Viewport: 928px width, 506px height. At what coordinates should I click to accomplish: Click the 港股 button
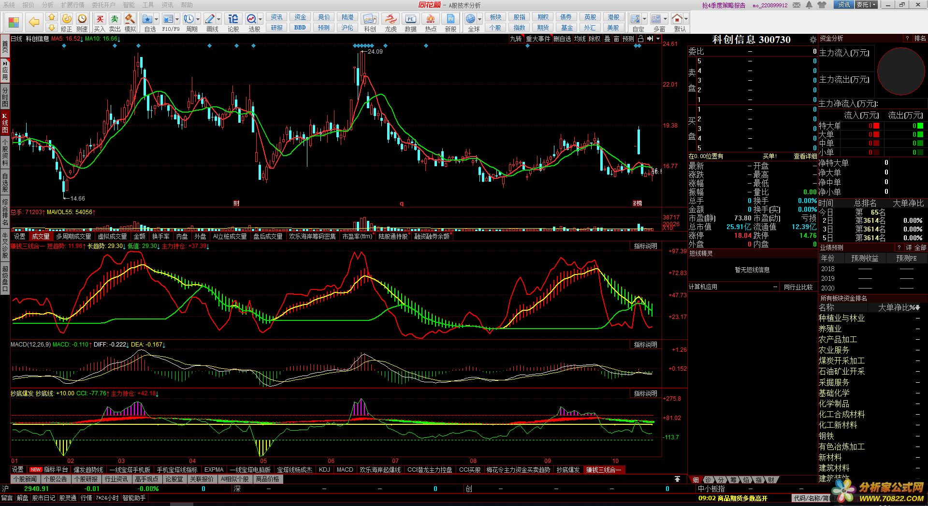tap(613, 17)
